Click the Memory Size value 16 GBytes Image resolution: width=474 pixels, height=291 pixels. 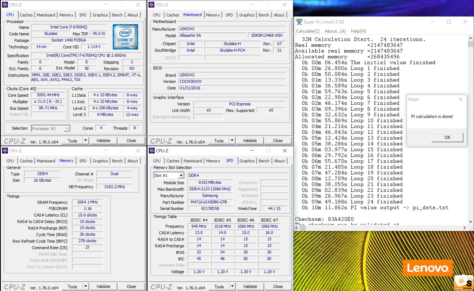pos(42,180)
